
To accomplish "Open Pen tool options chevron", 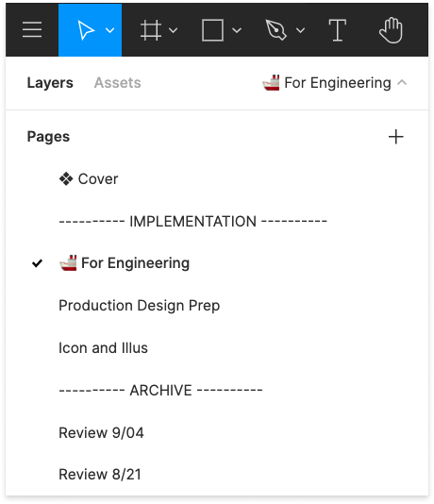I will 300,30.
